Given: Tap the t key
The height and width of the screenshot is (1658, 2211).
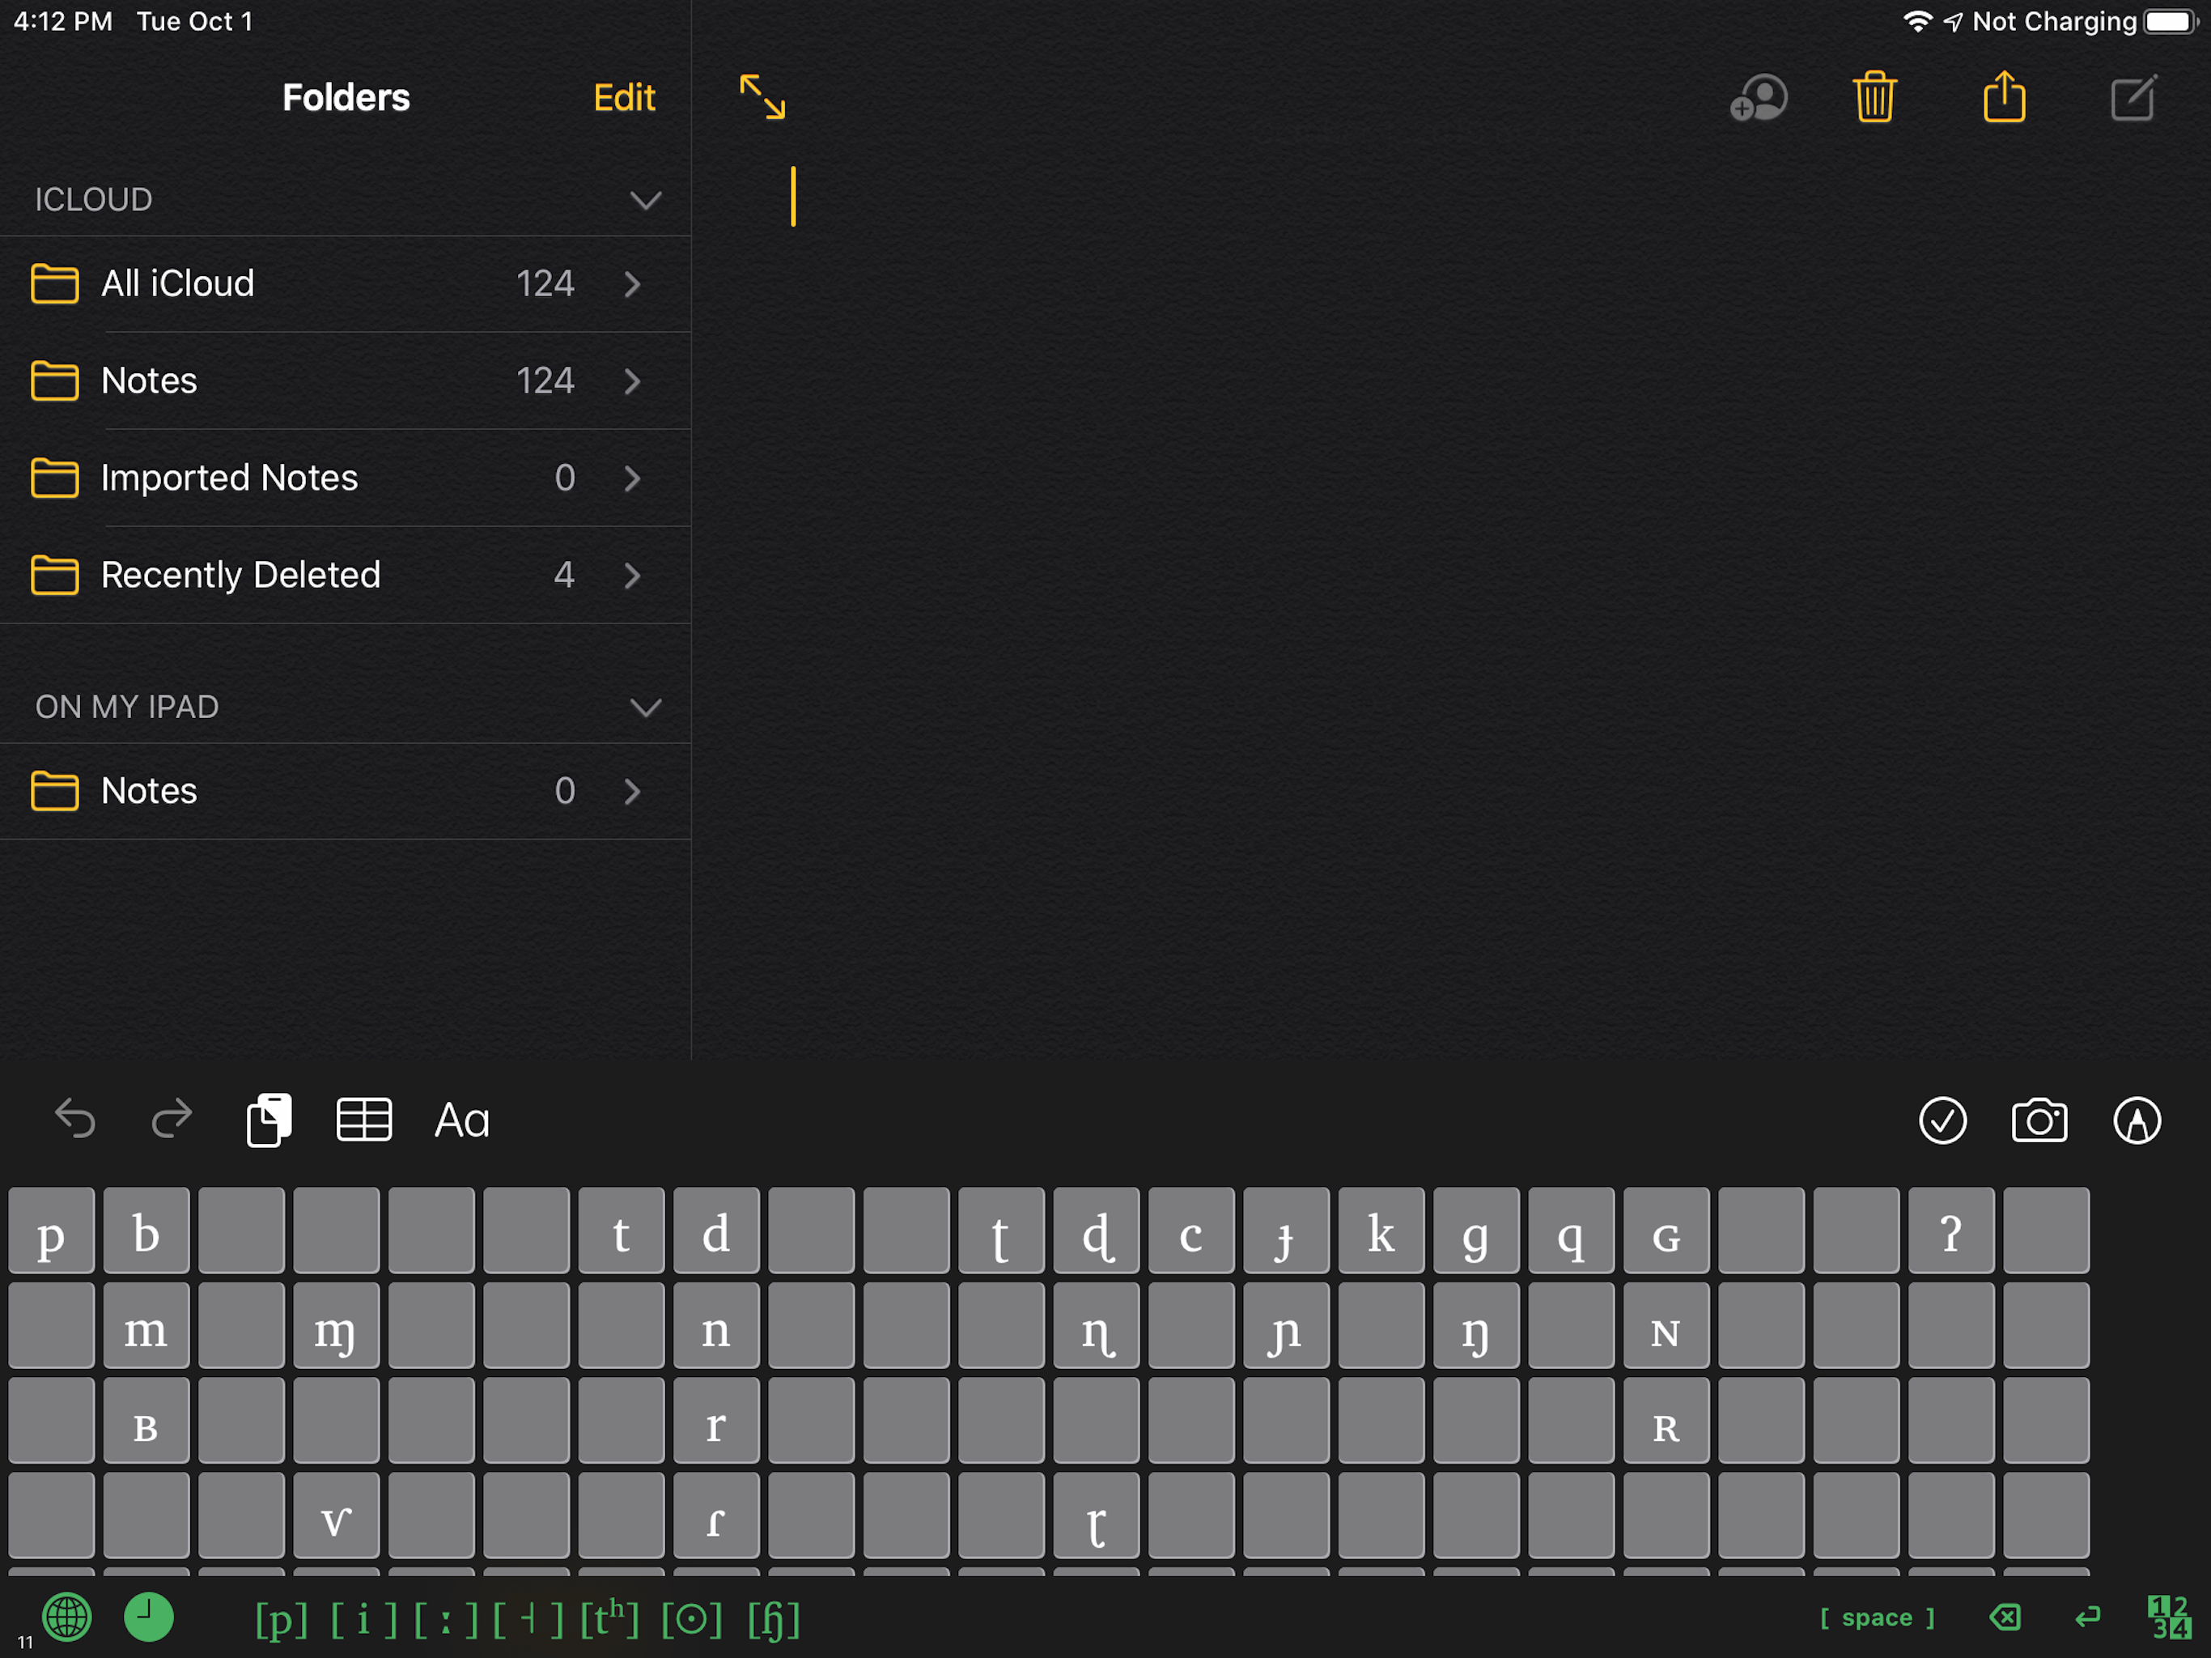Looking at the screenshot, I should (x=621, y=1231).
